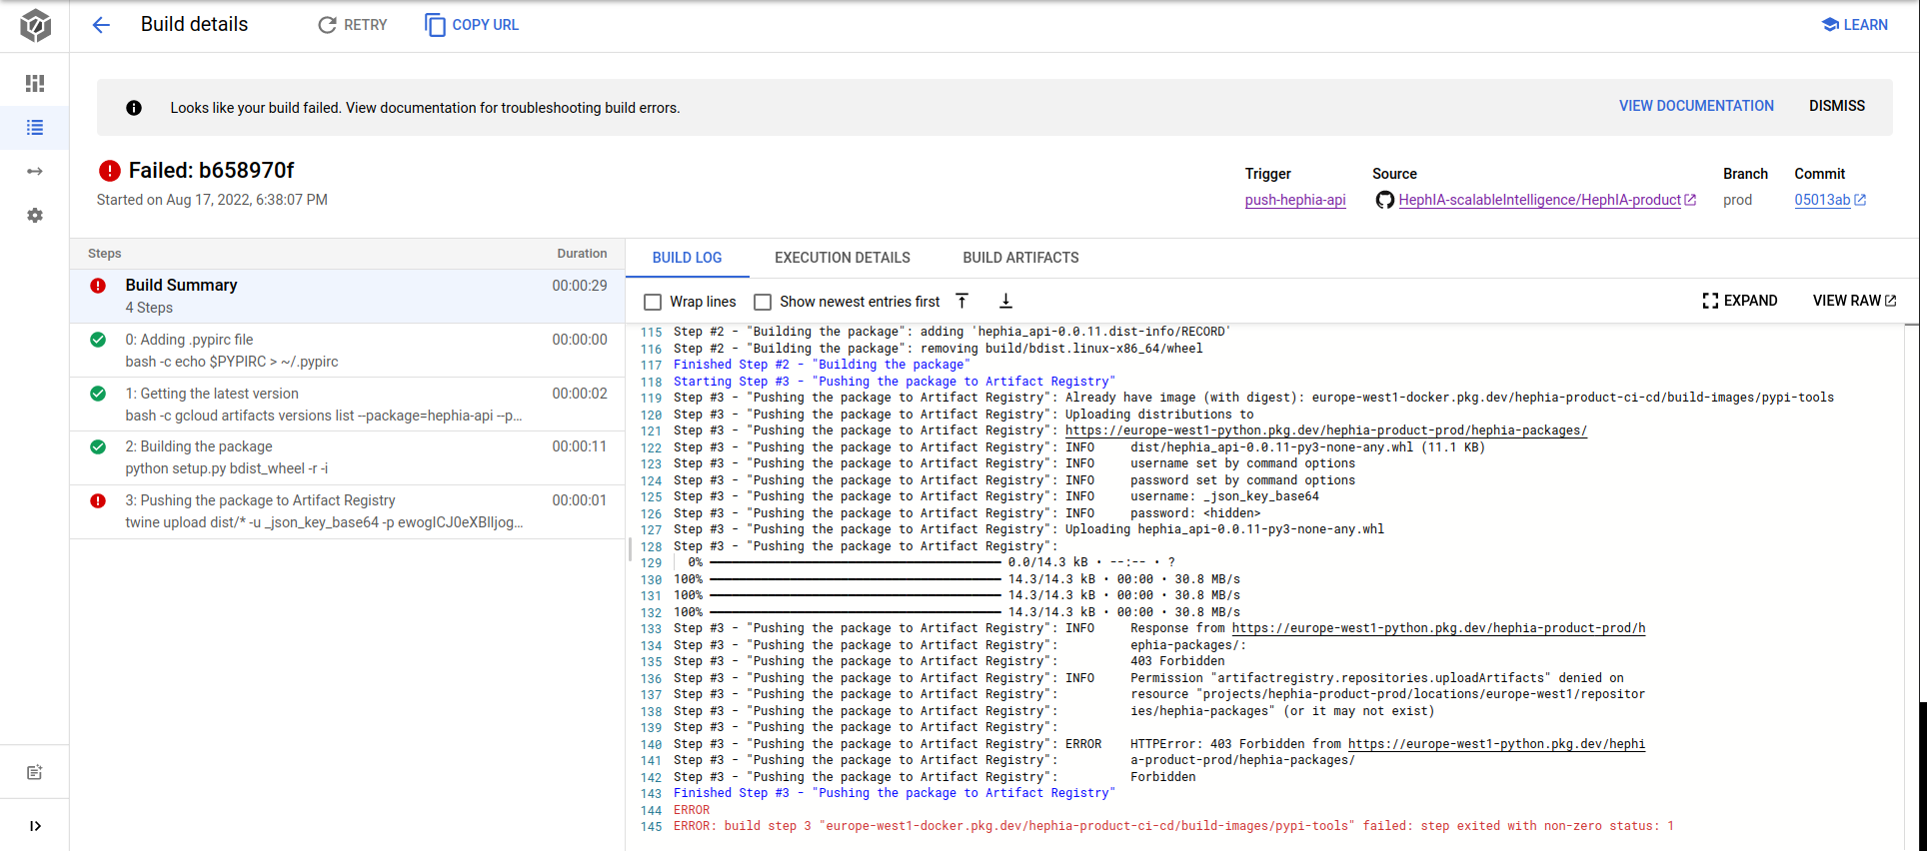The height and width of the screenshot is (851, 1927).
Task: Expand the build log view
Action: tap(1739, 301)
